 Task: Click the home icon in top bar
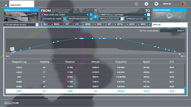tap(6, 5)
